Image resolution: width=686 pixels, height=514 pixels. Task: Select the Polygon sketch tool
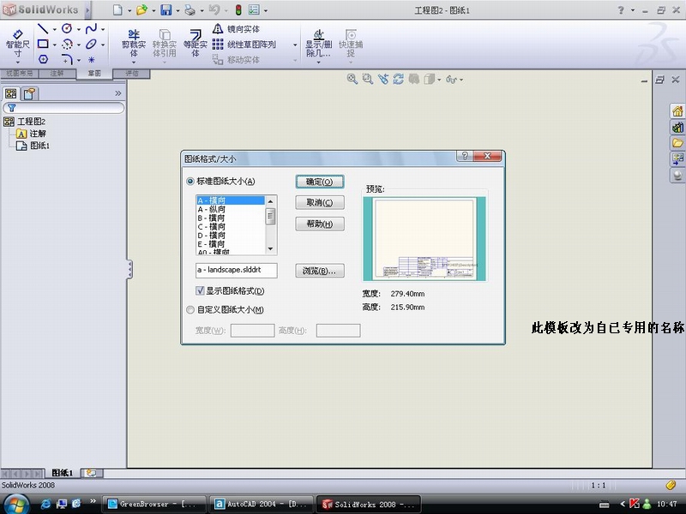pyautogui.click(x=43, y=59)
